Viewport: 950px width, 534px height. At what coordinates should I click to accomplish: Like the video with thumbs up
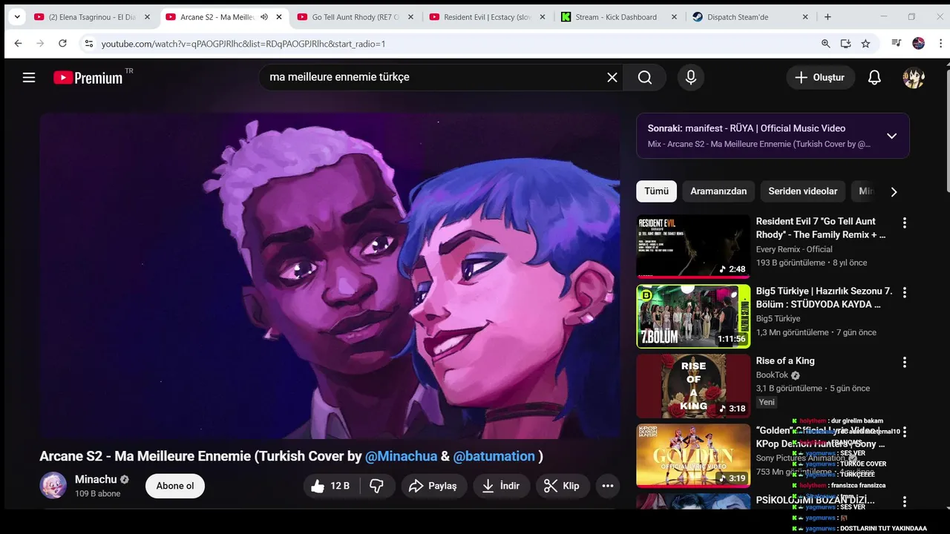[330, 486]
